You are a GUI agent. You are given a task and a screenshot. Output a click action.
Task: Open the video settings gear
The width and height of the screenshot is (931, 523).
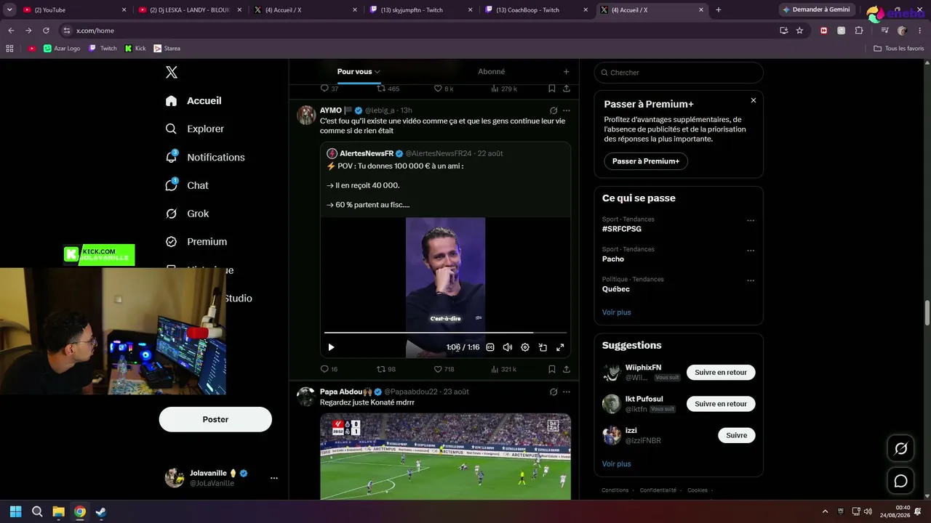pyautogui.click(x=525, y=347)
